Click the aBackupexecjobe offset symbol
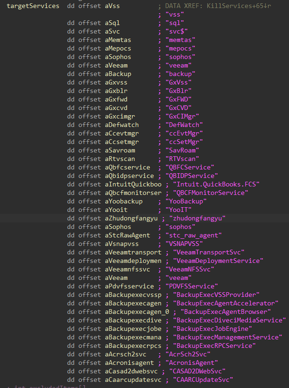The width and height of the screenshot is (289, 388). tap(133, 329)
